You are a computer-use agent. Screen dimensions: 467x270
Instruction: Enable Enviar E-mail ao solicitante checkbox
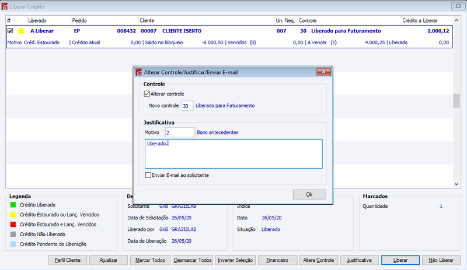tap(148, 175)
